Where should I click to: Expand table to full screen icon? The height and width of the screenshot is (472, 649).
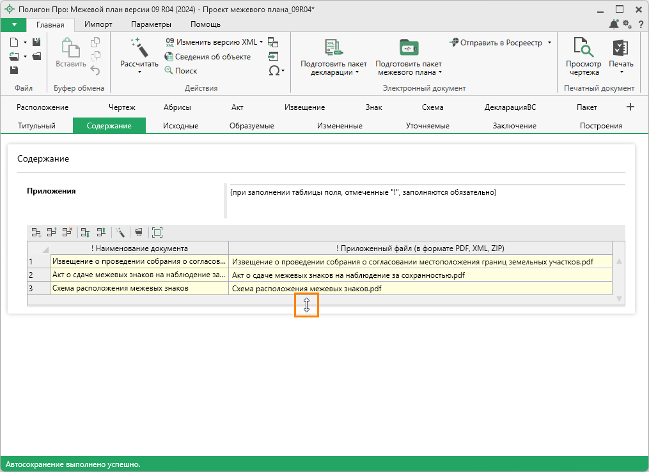pos(157,232)
